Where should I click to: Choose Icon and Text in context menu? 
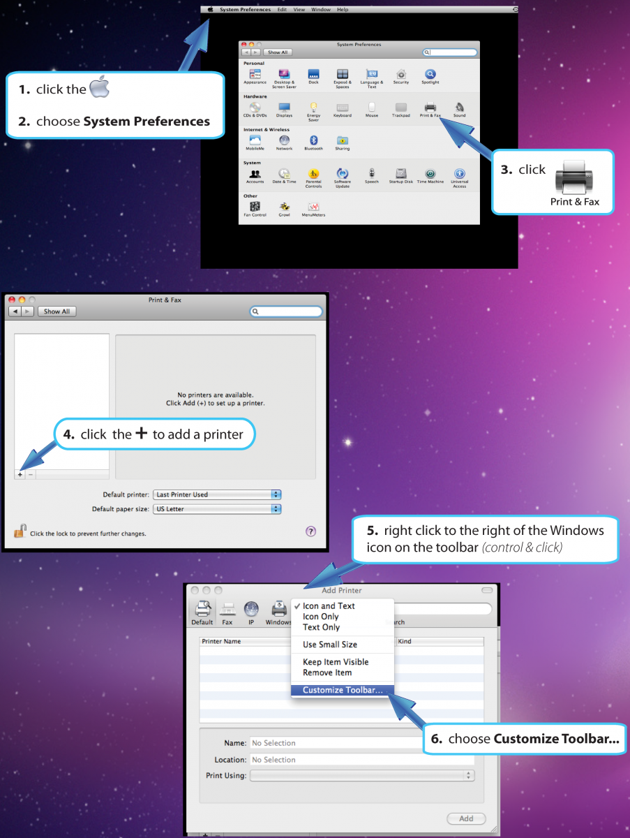[x=342, y=606]
